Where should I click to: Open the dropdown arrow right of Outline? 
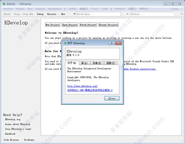(x=182, y=14)
